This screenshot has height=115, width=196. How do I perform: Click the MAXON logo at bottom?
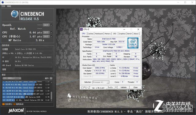point(16,110)
